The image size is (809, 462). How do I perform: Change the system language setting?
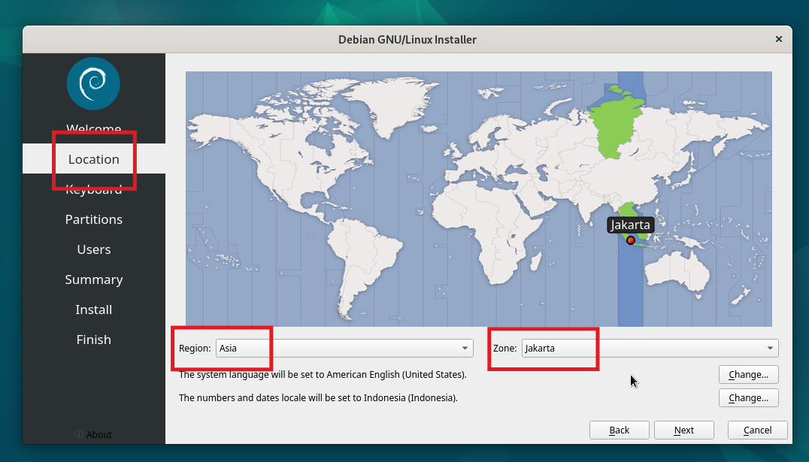click(748, 374)
